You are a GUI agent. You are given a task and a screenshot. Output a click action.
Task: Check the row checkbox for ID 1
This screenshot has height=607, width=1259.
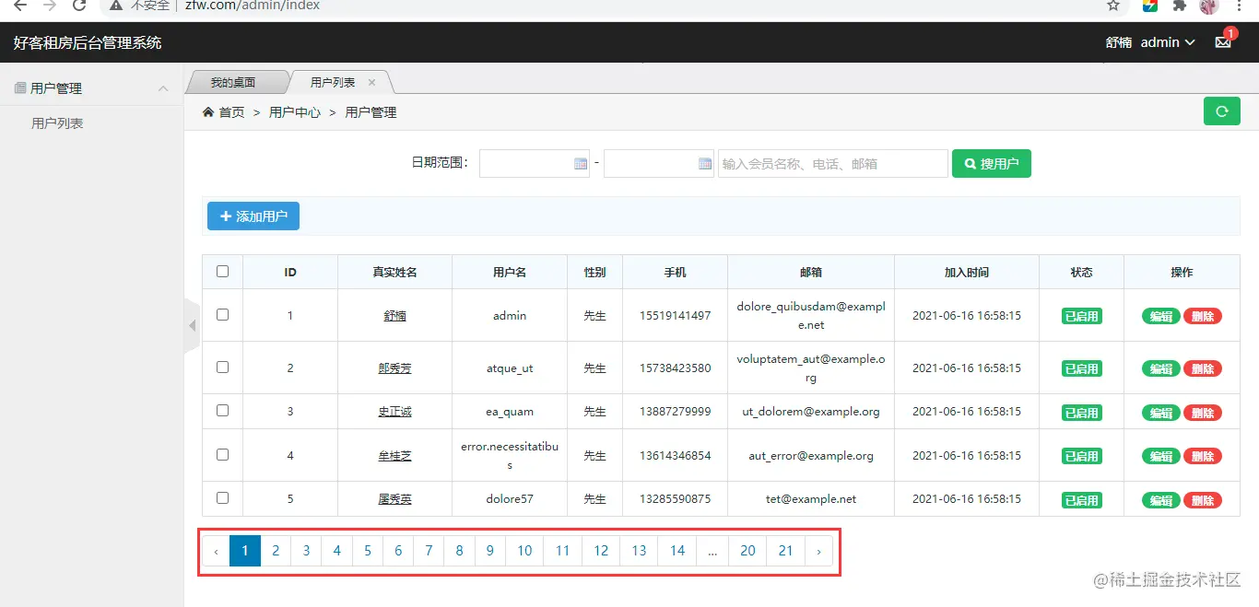coord(222,314)
